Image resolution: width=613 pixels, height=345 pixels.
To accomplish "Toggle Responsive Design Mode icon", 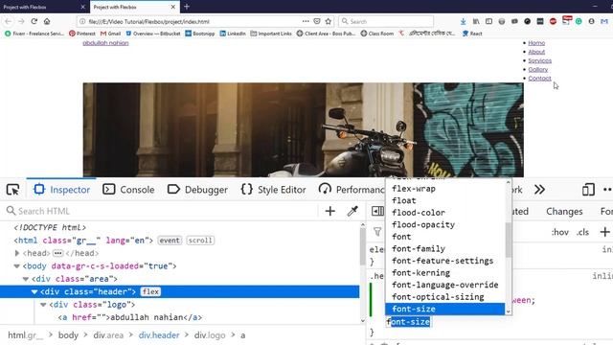I will tap(588, 190).
